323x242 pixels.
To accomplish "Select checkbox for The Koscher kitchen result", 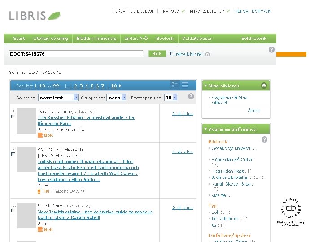I will pos(13,116).
